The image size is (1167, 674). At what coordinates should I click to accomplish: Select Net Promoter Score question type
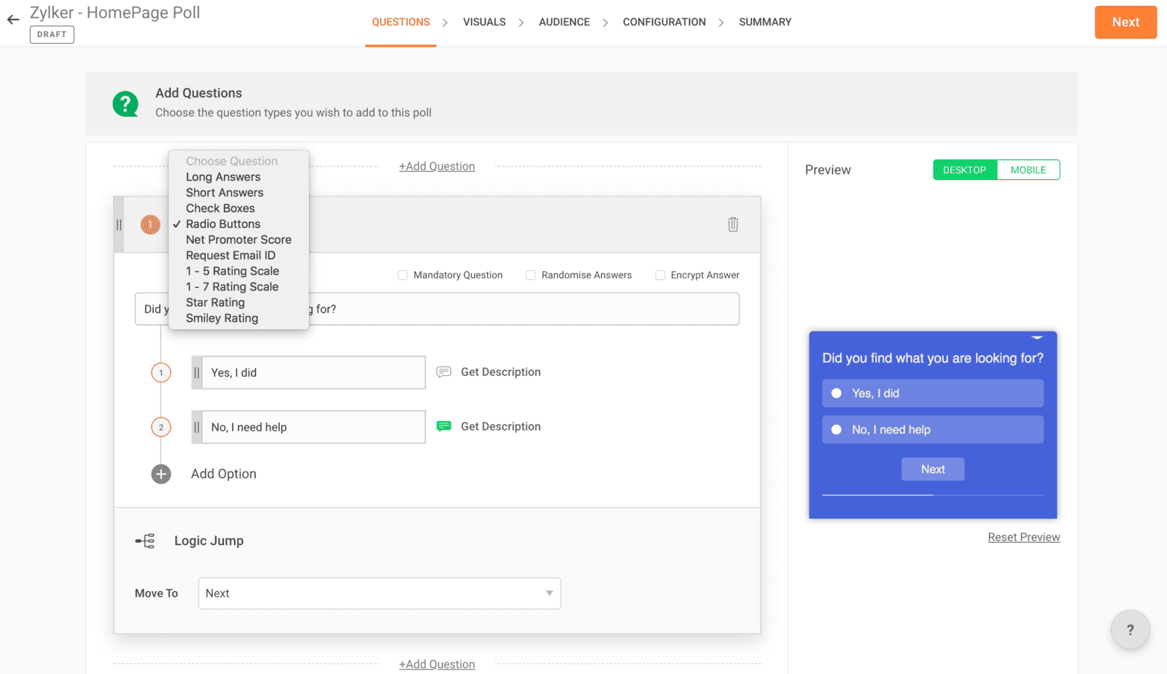(x=239, y=240)
